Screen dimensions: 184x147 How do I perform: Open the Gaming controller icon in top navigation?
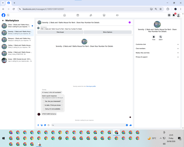point(117,15)
